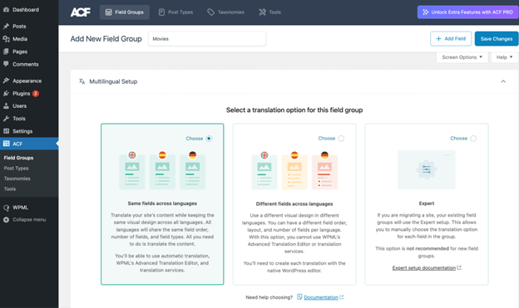Image resolution: width=519 pixels, height=308 pixels.
Task: Click the Different fields across languages title
Action: coord(294,203)
